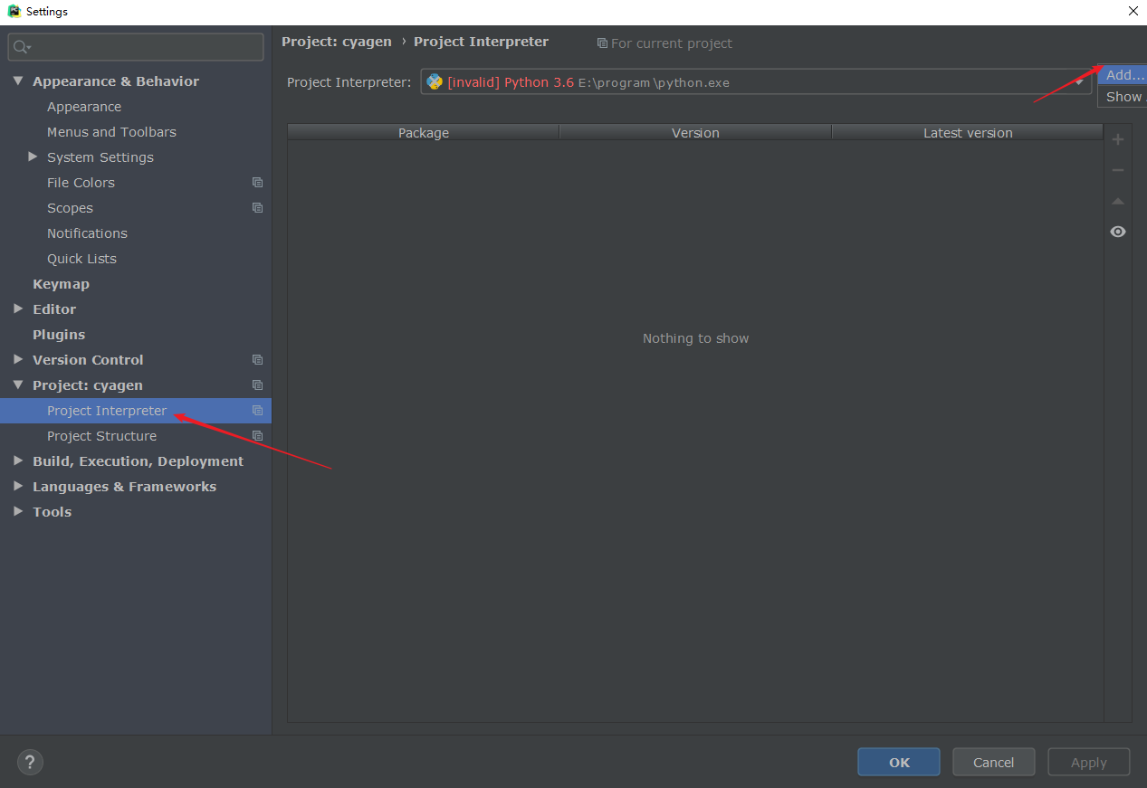
Task: Click the settings search field
Action: click(136, 47)
